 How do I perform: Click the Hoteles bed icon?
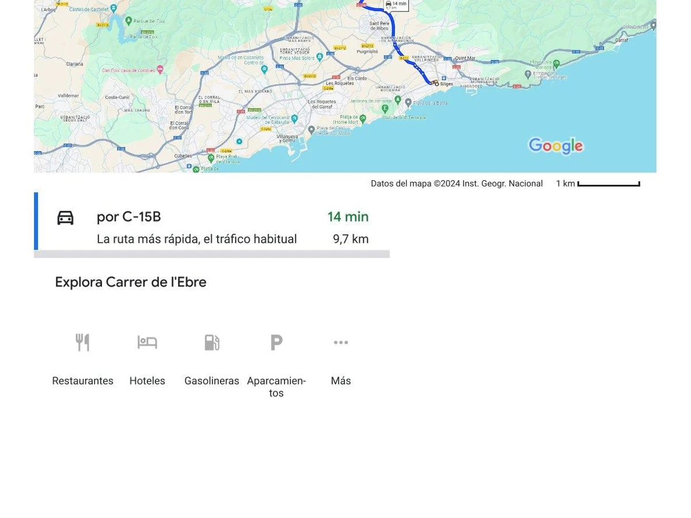[x=147, y=342]
